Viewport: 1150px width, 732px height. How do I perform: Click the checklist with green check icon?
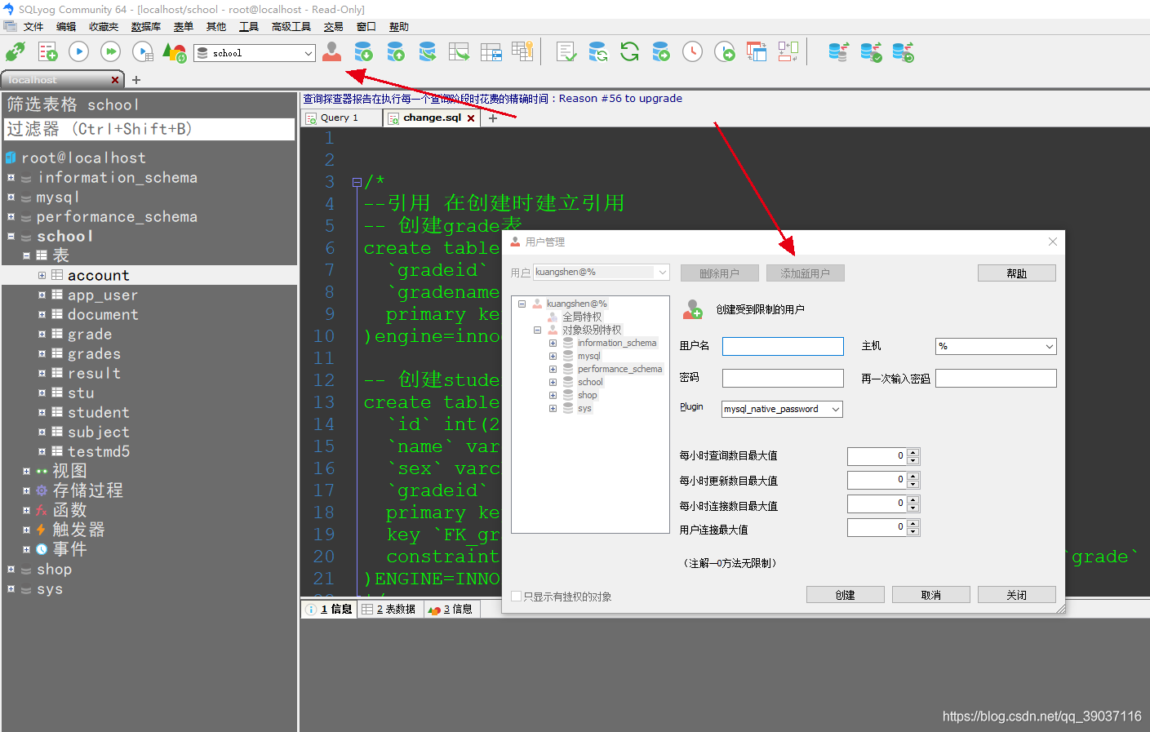(x=566, y=52)
